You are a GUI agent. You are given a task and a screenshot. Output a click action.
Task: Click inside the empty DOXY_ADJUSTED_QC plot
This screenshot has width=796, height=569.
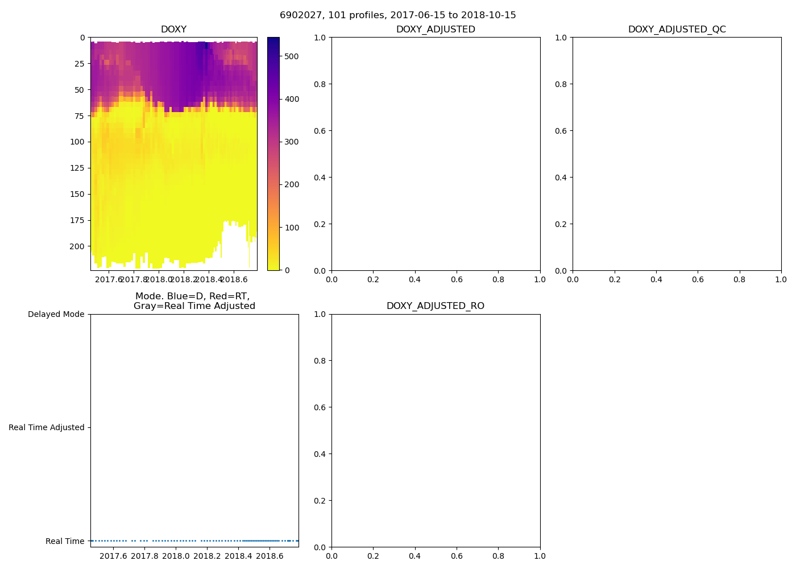pos(677,154)
